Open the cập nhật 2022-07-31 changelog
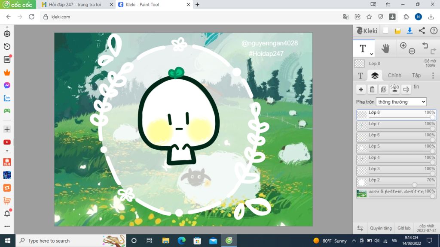This screenshot has height=247, width=440. (x=427, y=228)
